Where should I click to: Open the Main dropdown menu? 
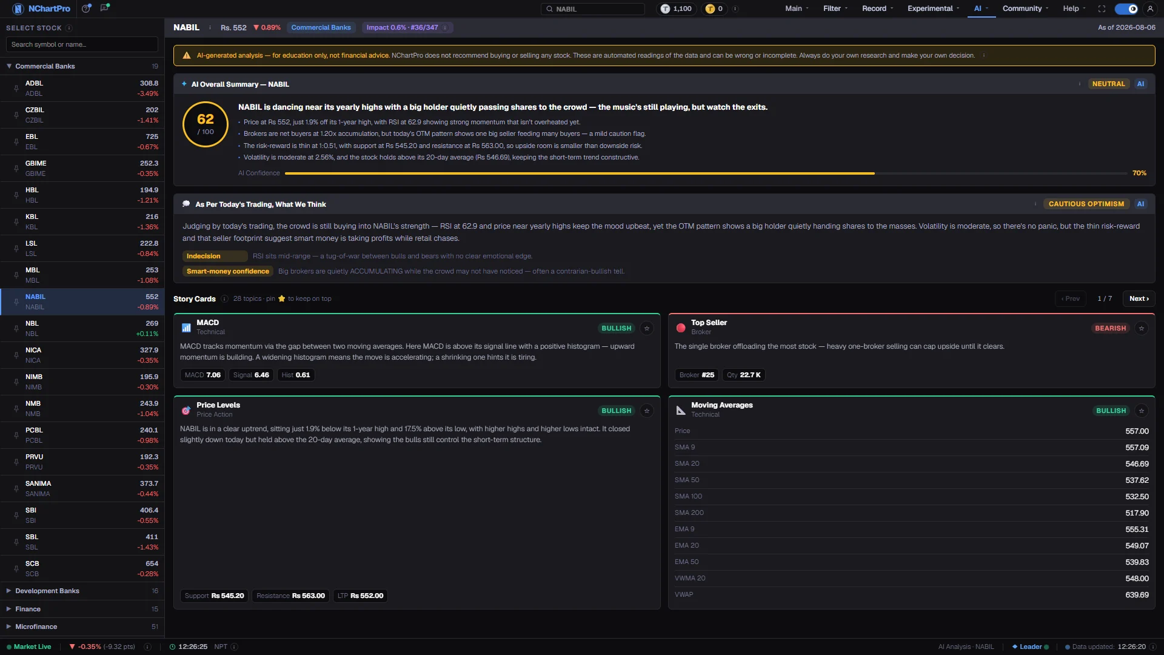coord(797,8)
